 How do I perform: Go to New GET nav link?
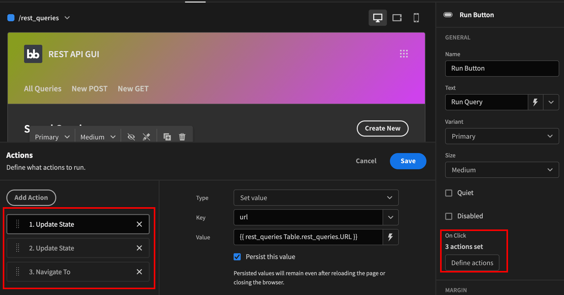[x=133, y=89]
